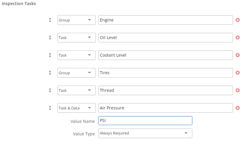This screenshot has width=247, height=147.
Task: Open the type dropdown for Thread
Action: click(76, 90)
